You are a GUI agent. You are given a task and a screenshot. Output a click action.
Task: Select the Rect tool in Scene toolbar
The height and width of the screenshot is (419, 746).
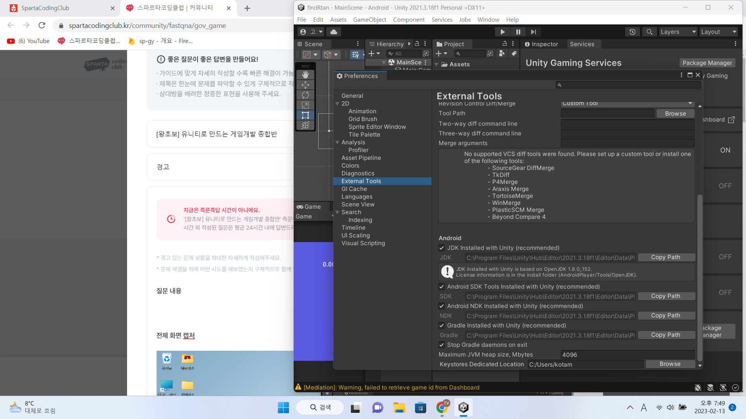pos(305,115)
